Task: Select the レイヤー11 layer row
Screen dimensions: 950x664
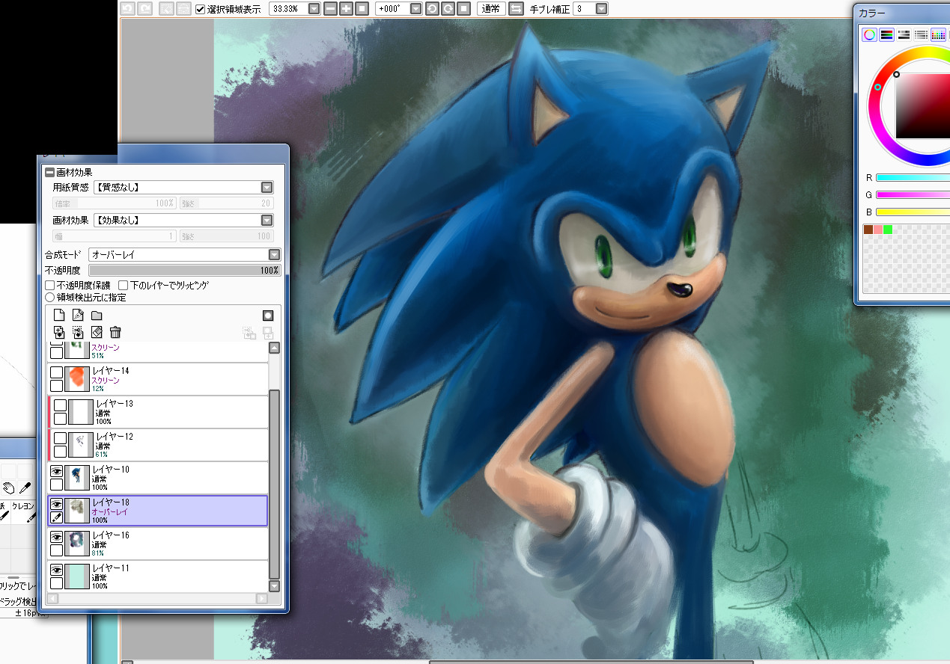Action: tap(158, 577)
